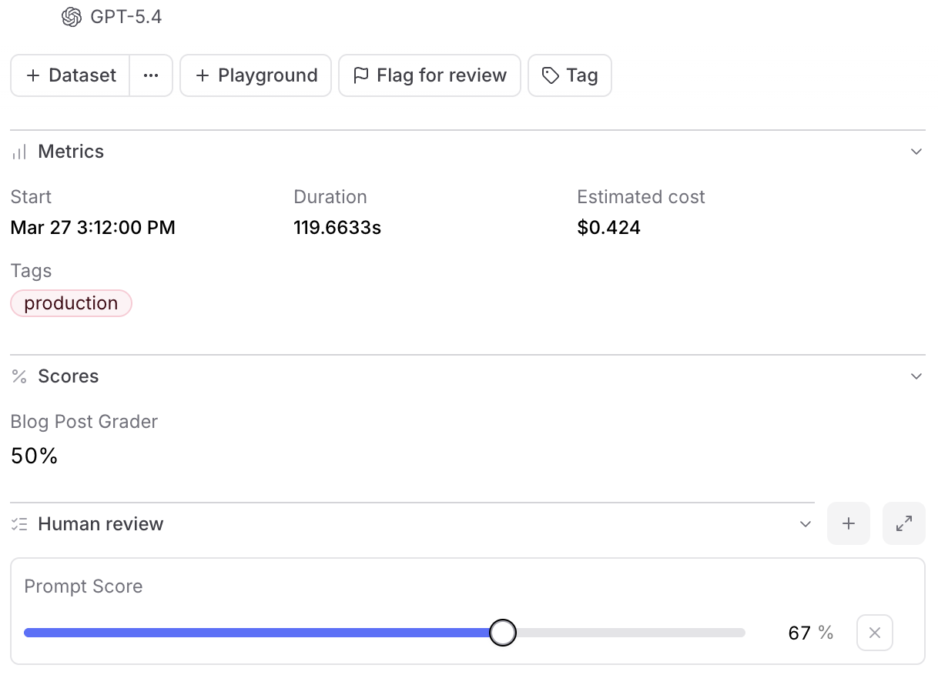The image size is (938, 685).
Task: Click the percent icon beside Scores
Action: [x=18, y=376]
